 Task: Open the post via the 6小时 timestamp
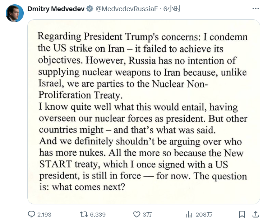pyautogui.click(x=172, y=9)
